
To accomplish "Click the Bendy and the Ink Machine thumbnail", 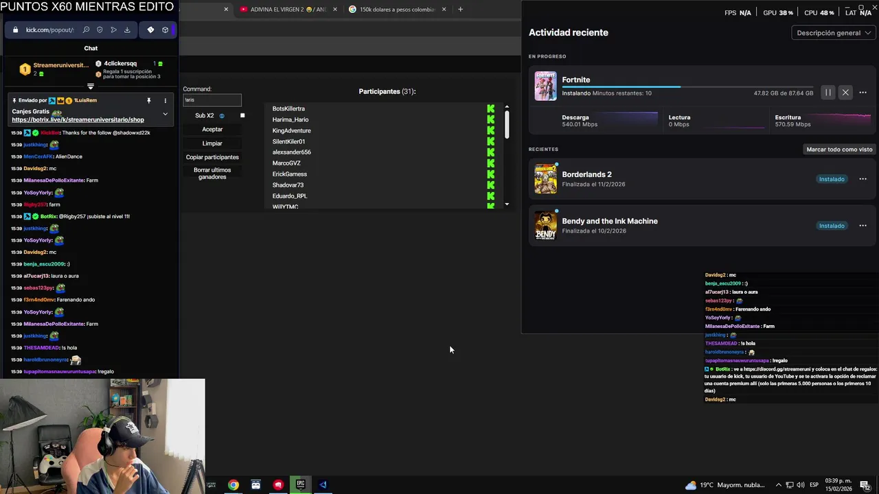I will pyautogui.click(x=545, y=226).
